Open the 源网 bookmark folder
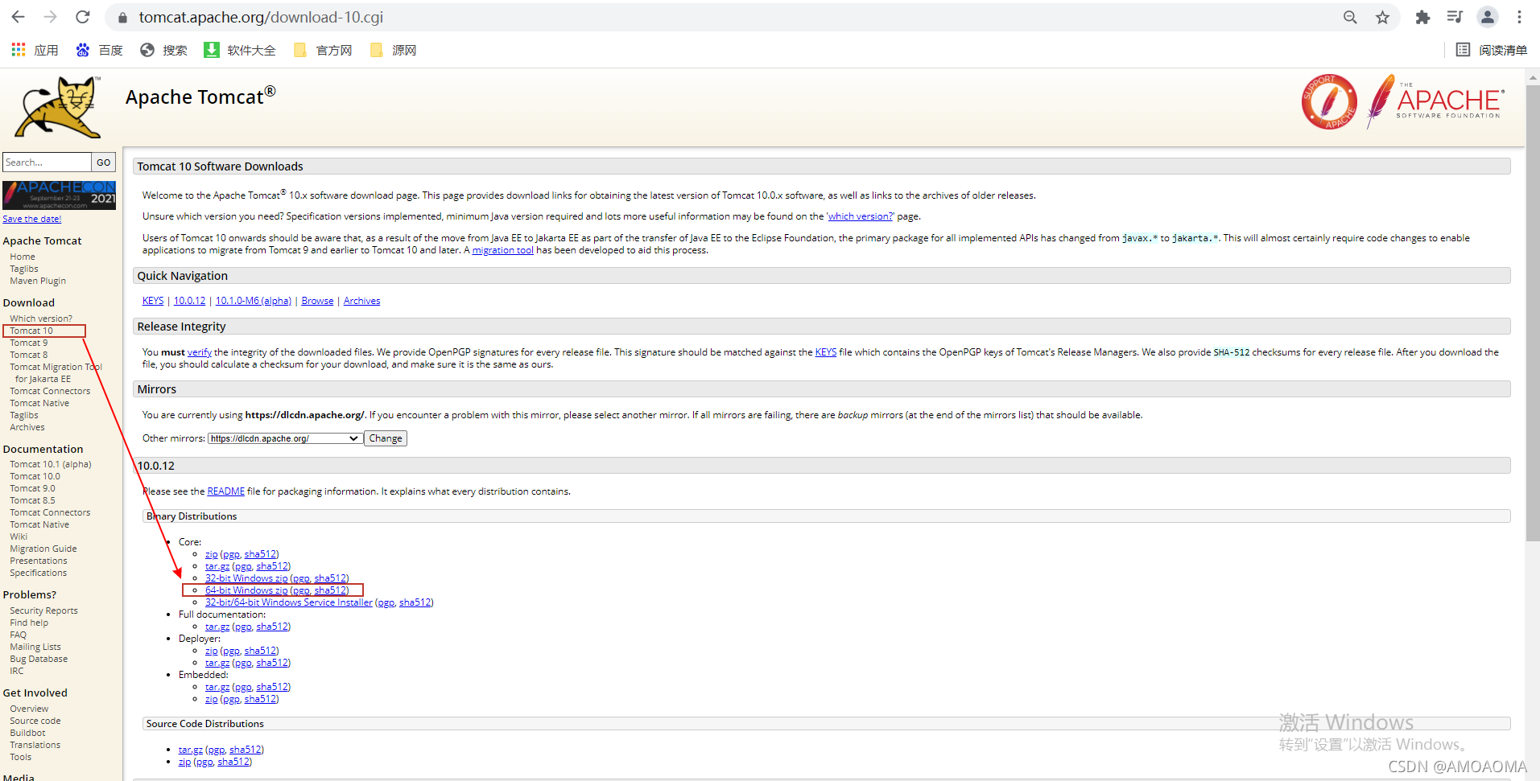This screenshot has width=1540, height=781. point(393,50)
